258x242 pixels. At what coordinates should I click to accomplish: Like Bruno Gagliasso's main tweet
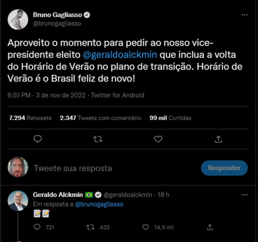click(x=158, y=139)
